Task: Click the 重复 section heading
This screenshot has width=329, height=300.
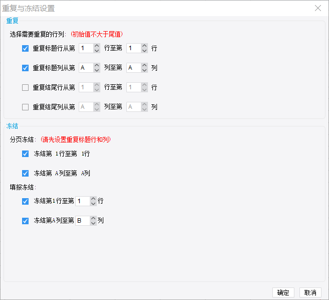Action: coord(12,21)
